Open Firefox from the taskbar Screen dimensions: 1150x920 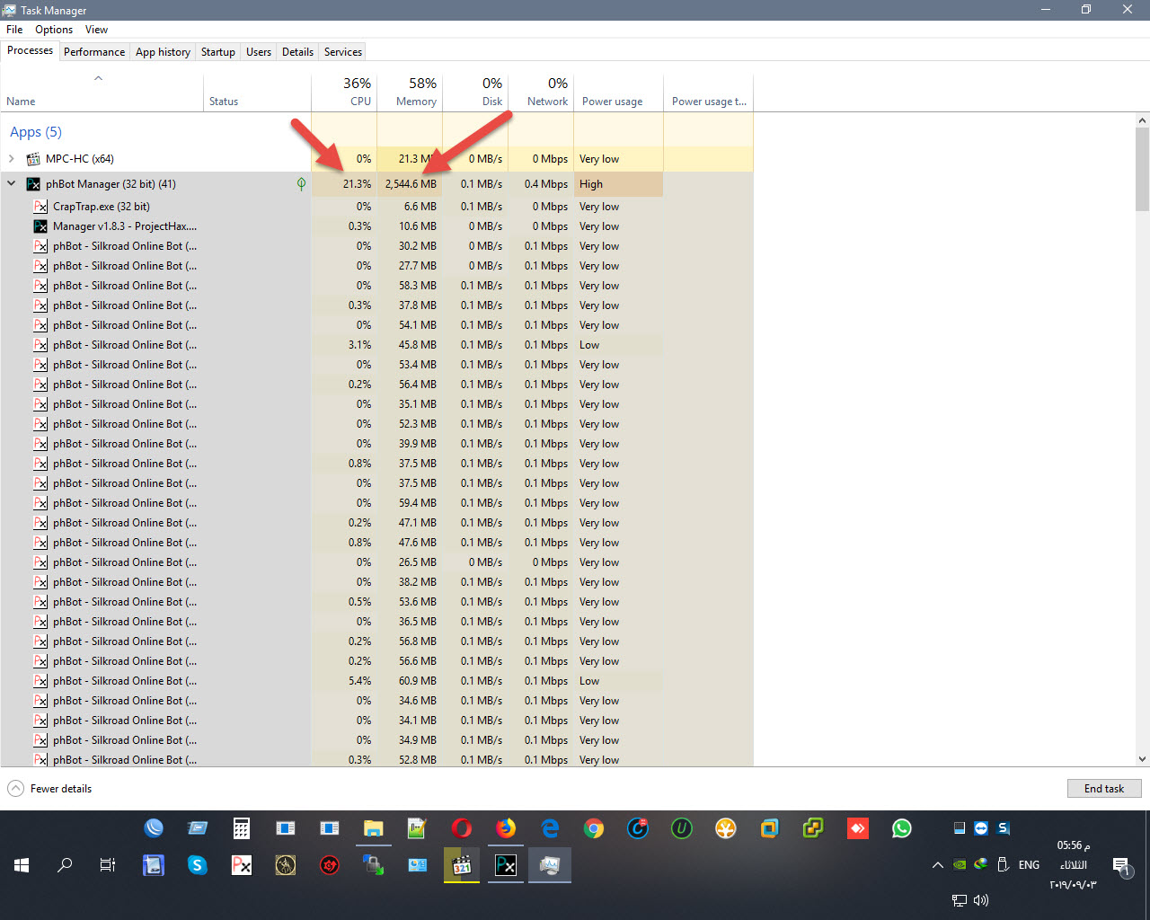pyautogui.click(x=506, y=828)
